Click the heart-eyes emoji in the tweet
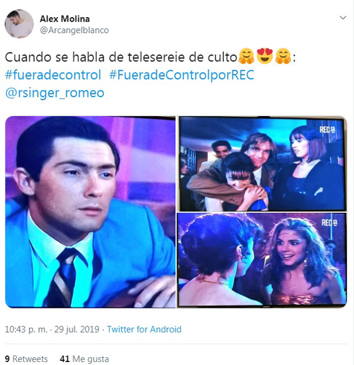Viewport: 354px width, 365px height. (265, 56)
